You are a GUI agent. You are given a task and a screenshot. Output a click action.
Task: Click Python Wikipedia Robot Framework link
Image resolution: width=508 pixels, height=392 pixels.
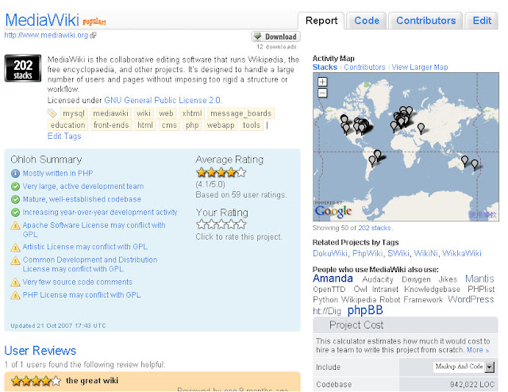[x=378, y=300]
